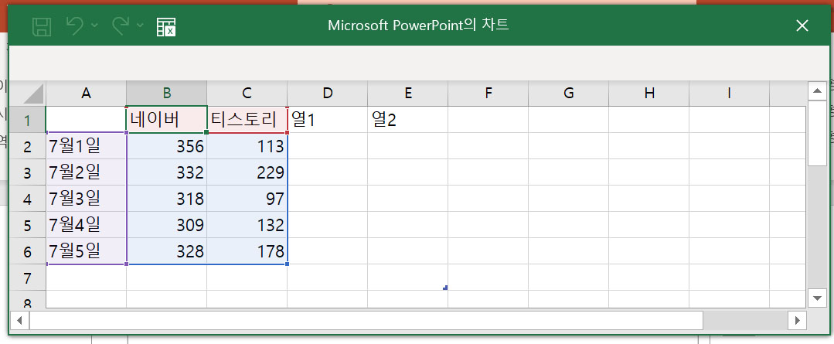
Task: Select column I header
Action: [x=729, y=93]
